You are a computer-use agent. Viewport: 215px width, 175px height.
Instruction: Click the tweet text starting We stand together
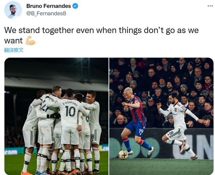tap(101, 35)
